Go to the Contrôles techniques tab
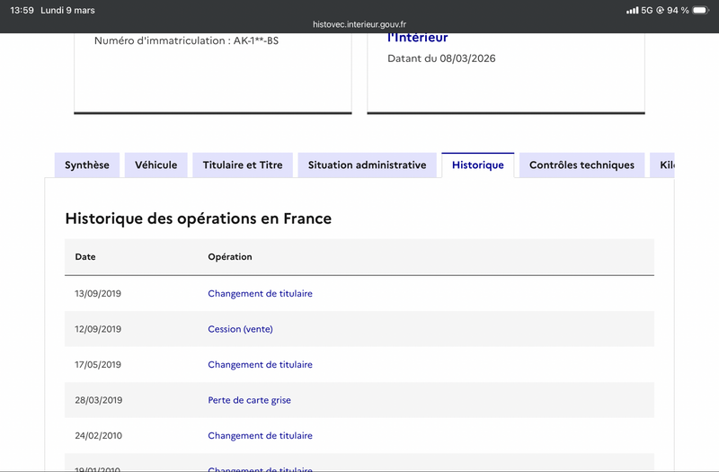 (581, 165)
